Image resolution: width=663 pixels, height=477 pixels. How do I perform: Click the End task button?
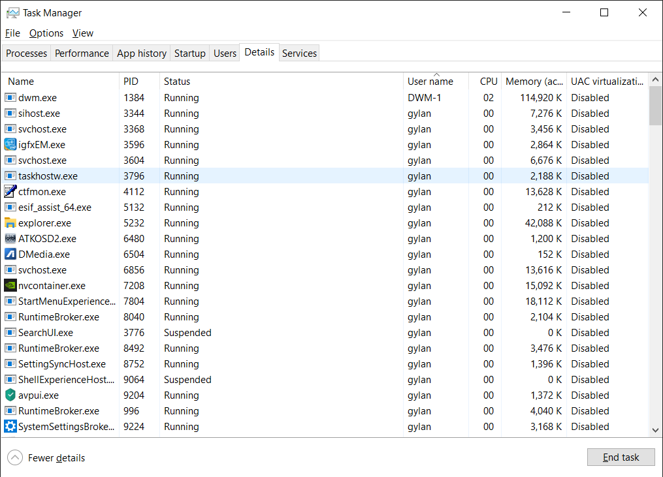tap(621, 457)
